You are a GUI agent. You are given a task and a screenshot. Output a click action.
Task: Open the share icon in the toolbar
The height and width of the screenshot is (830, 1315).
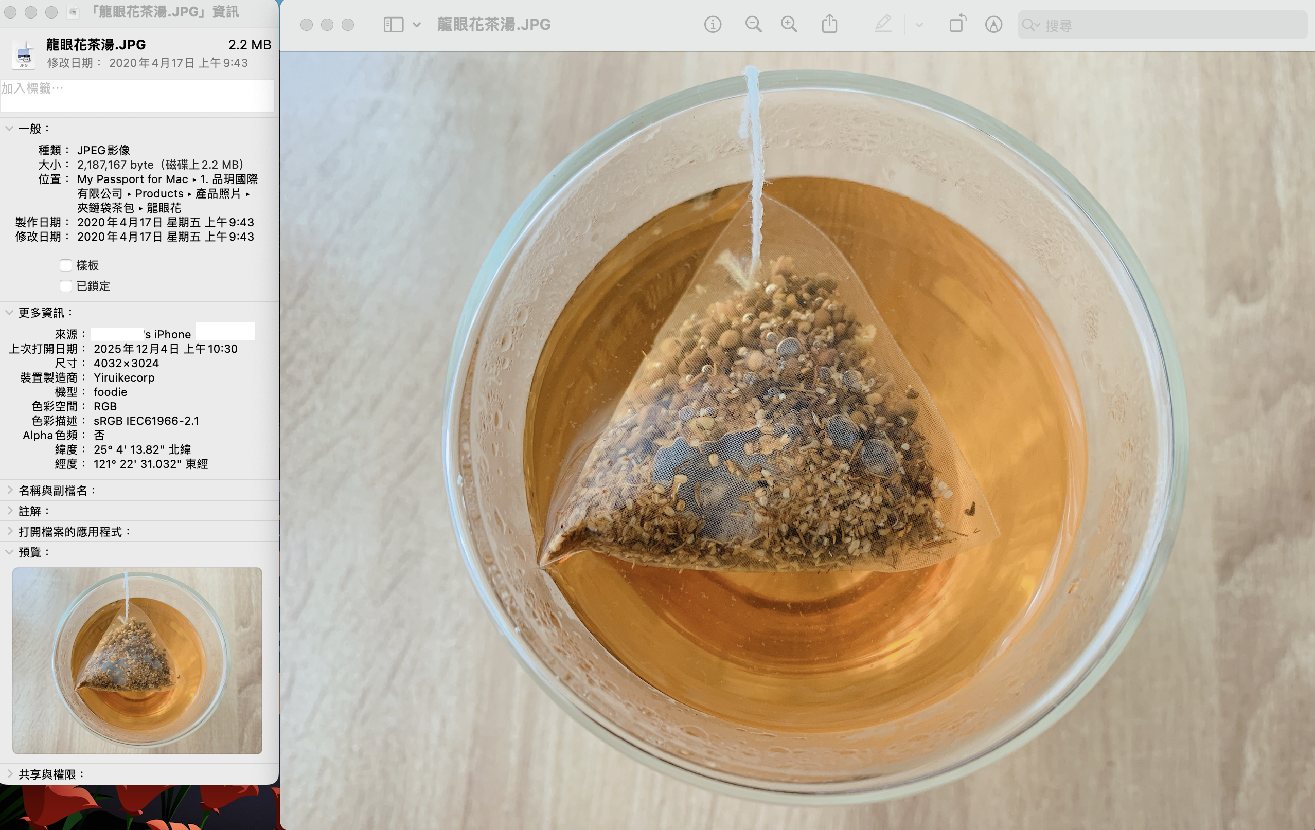829,24
